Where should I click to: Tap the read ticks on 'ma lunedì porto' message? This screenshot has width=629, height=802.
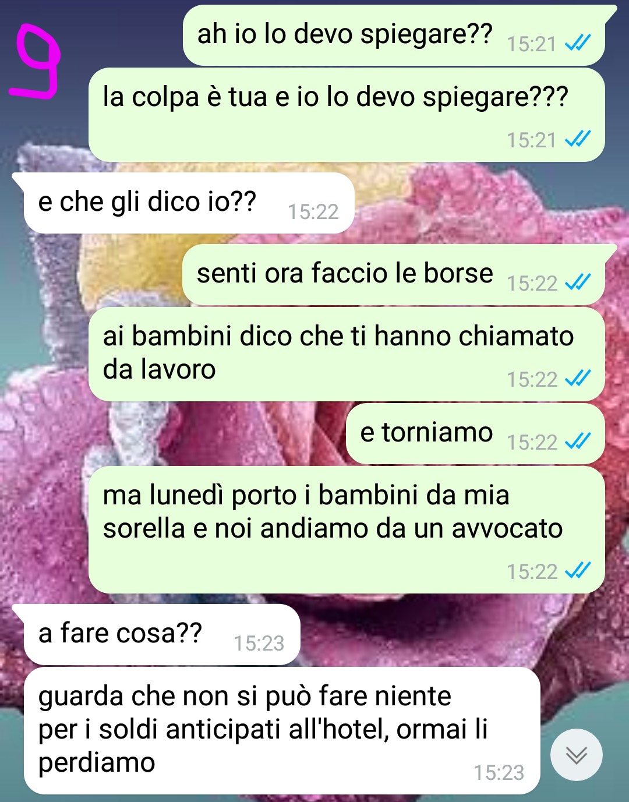pos(578,571)
